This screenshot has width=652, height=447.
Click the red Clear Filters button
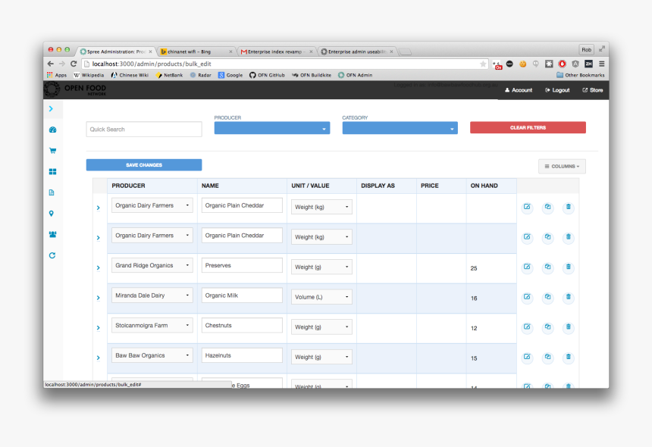click(528, 127)
